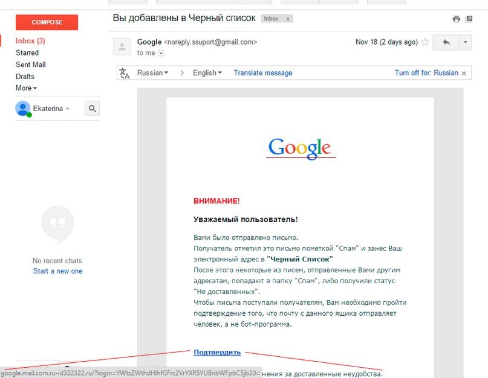Click the translate icon in the translation bar

[124, 73]
